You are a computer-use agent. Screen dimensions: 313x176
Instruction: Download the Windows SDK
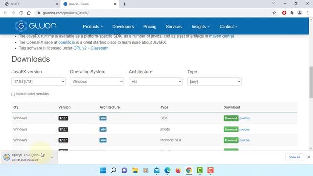point(231,118)
